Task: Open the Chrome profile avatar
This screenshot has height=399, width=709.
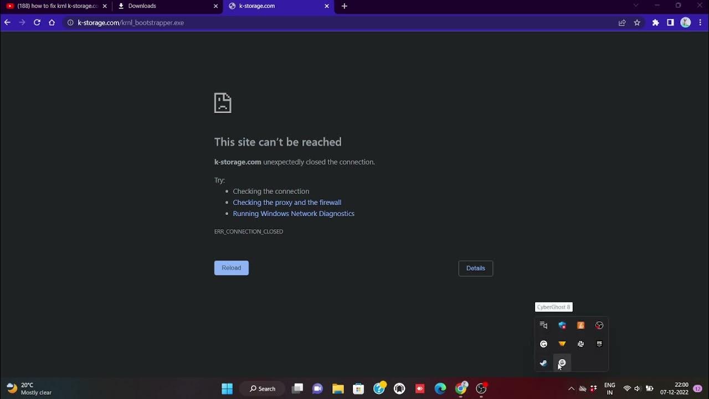Action: coord(686,23)
